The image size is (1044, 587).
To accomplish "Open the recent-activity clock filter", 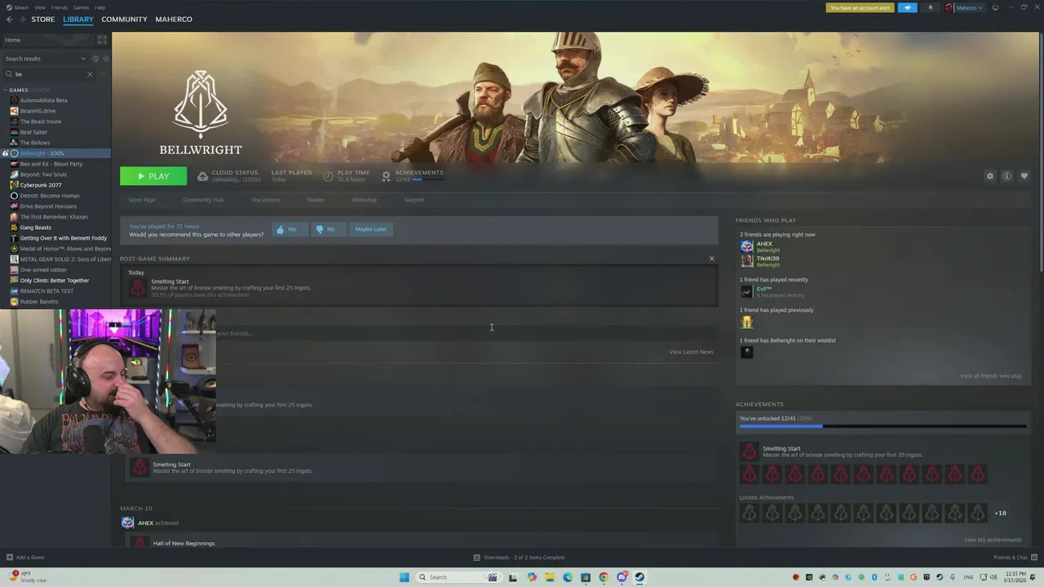I will point(95,59).
